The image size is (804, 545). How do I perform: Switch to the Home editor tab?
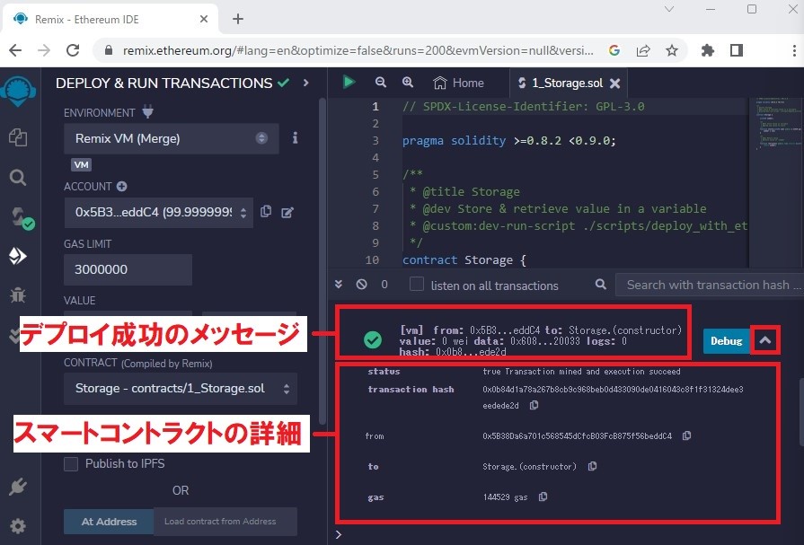458,83
